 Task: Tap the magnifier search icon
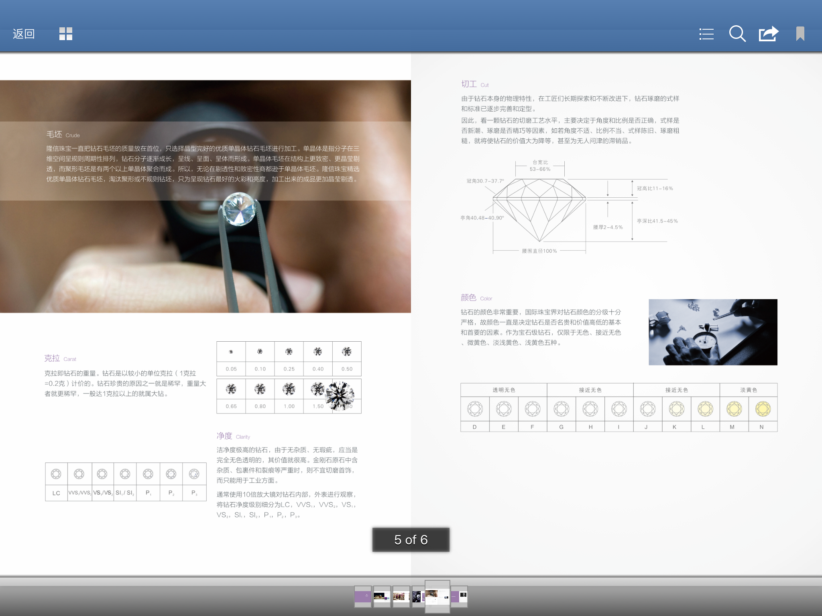[737, 34]
